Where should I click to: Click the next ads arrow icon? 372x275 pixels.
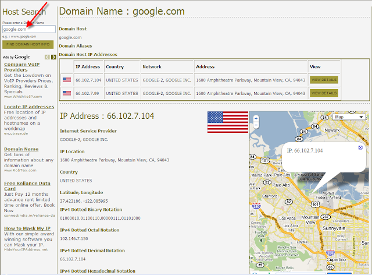point(53,57)
